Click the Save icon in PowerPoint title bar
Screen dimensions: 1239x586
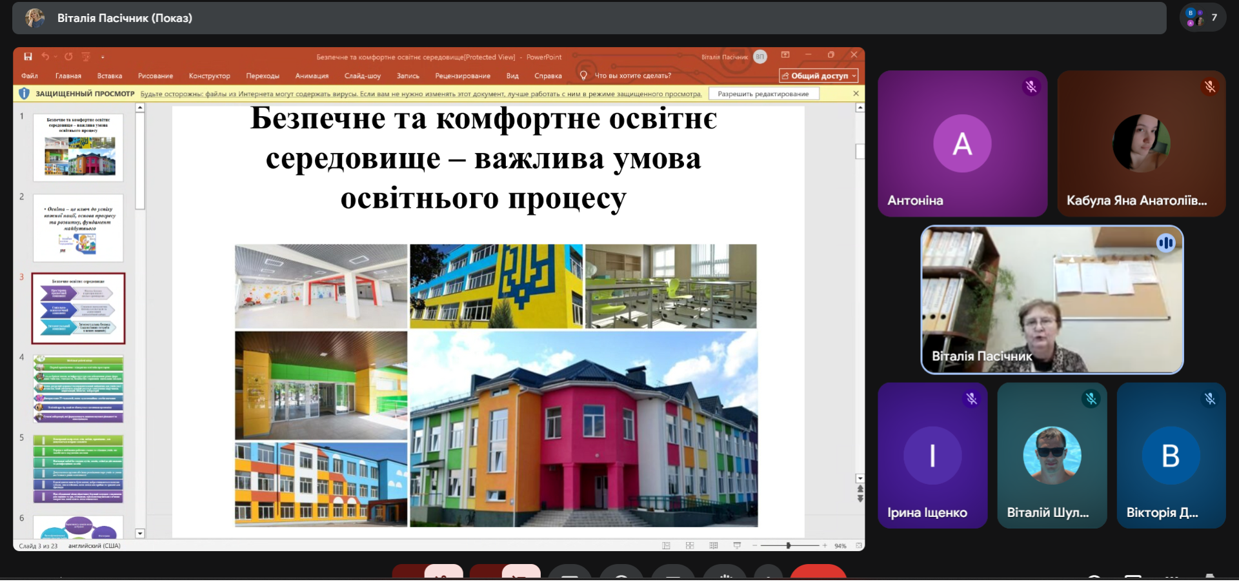28,57
